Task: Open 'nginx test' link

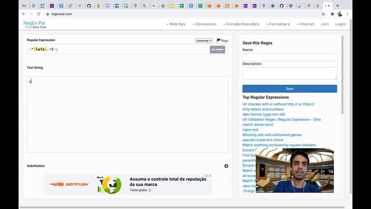Action: click(x=250, y=129)
